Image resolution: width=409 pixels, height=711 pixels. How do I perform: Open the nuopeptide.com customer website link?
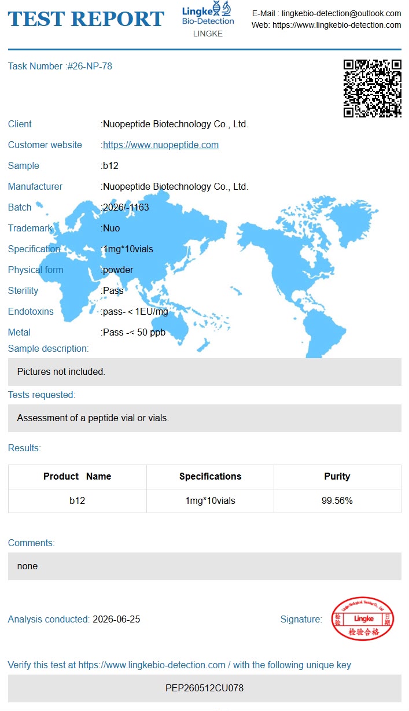pyautogui.click(x=161, y=145)
